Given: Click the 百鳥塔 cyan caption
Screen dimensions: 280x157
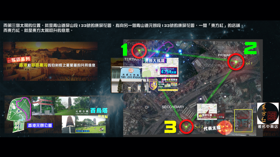Looking at the screenshot, I should click(99, 111).
